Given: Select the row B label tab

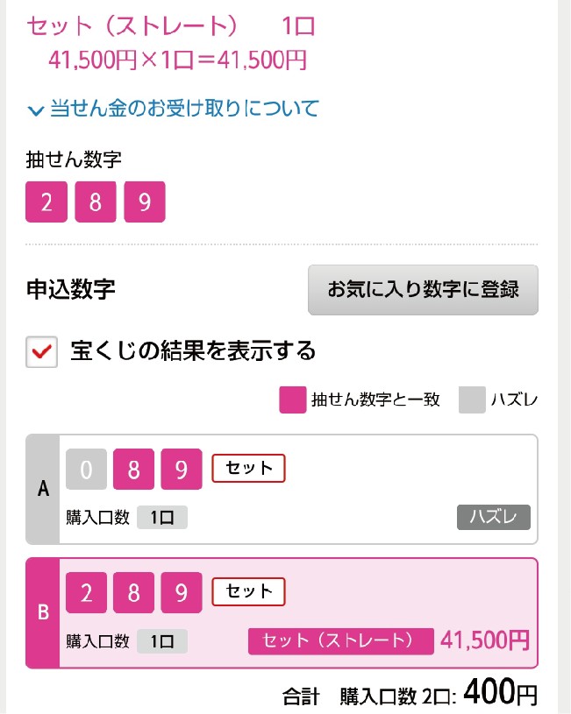Looking at the screenshot, I should click(43, 612).
